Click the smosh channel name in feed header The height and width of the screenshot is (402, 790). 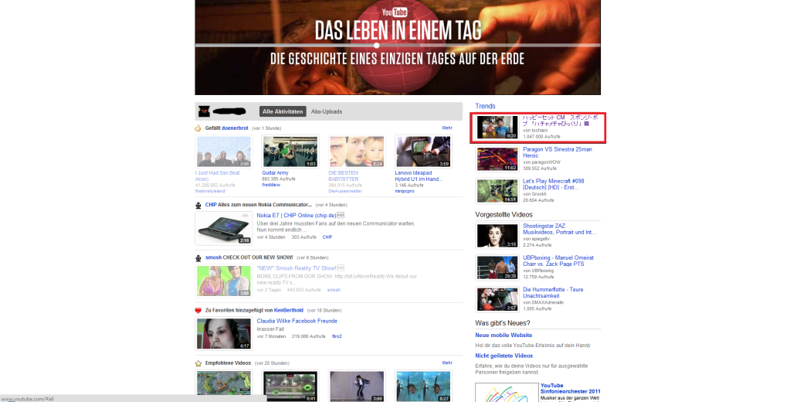[x=214, y=257]
